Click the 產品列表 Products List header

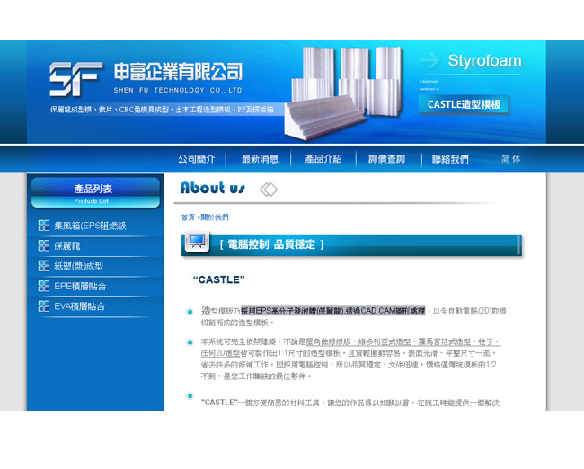point(96,192)
